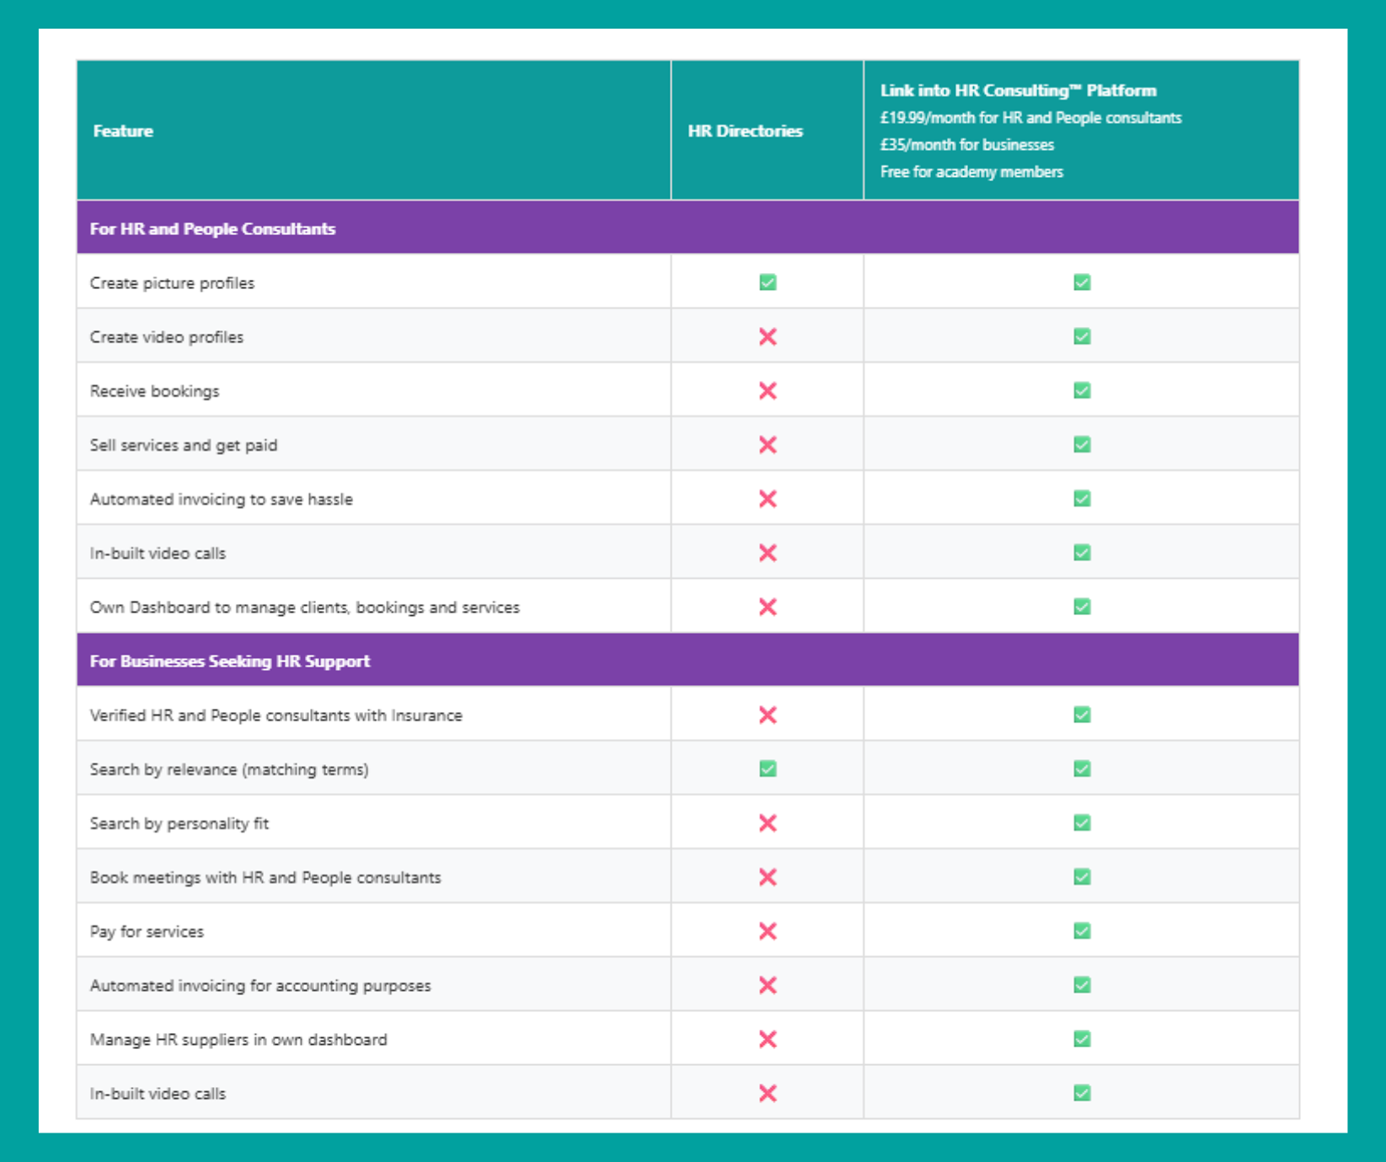Image resolution: width=1386 pixels, height=1162 pixels.
Task: Click the £35/month for businesses line
Action: (967, 145)
